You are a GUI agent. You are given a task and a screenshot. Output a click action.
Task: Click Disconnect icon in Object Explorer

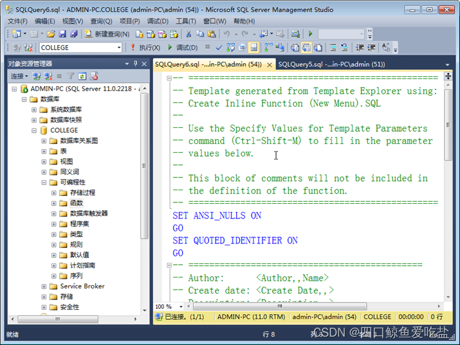48,76
